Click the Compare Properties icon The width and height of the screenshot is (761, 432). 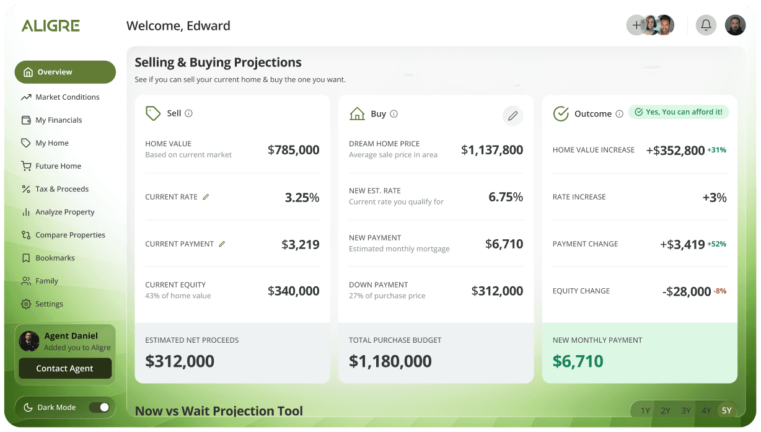(x=26, y=235)
